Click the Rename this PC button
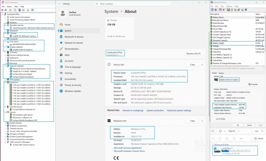Viewport: 266px width, 161px height. (x=194, y=53)
